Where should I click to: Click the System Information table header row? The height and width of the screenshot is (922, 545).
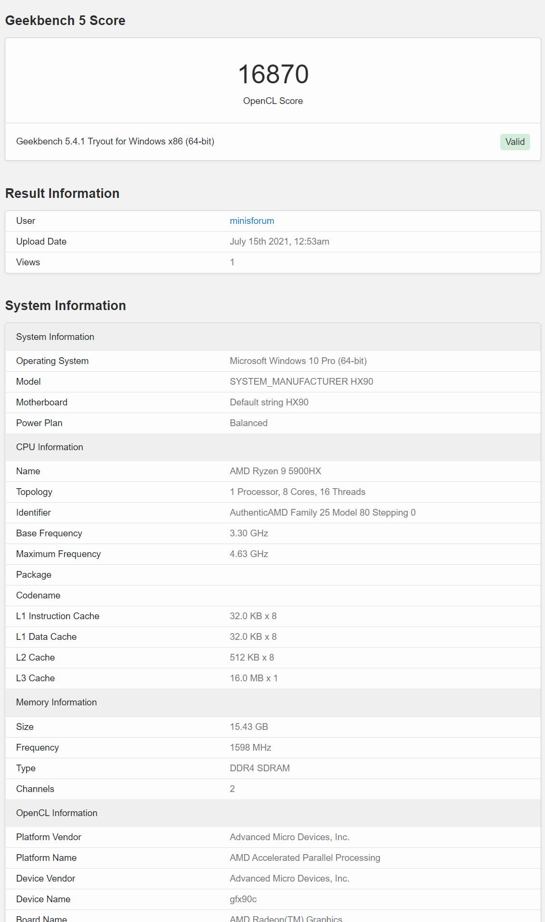(x=273, y=337)
